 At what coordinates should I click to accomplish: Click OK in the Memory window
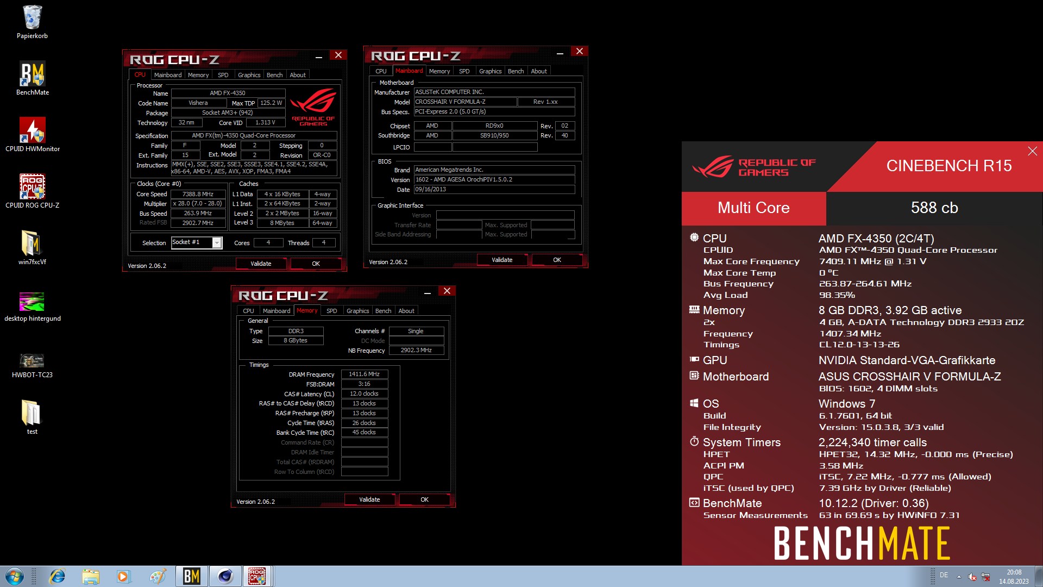(x=424, y=499)
